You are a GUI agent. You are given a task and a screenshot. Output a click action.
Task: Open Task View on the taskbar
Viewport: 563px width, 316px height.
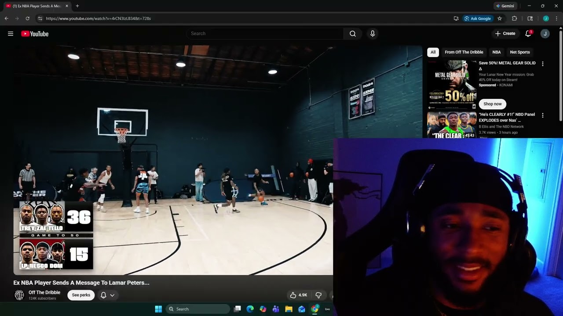pos(238,309)
